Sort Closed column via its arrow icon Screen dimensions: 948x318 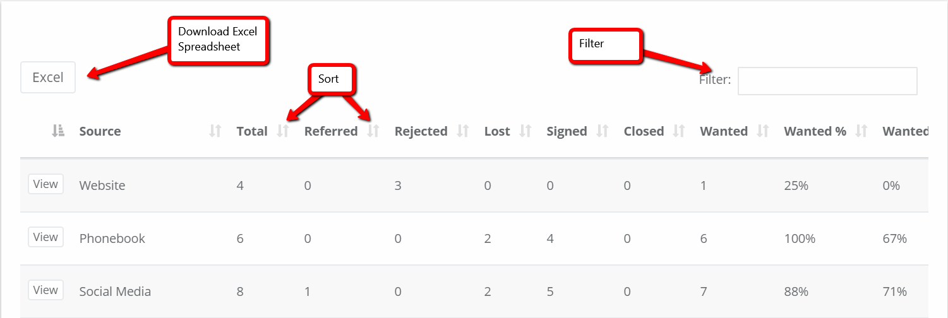(x=679, y=131)
